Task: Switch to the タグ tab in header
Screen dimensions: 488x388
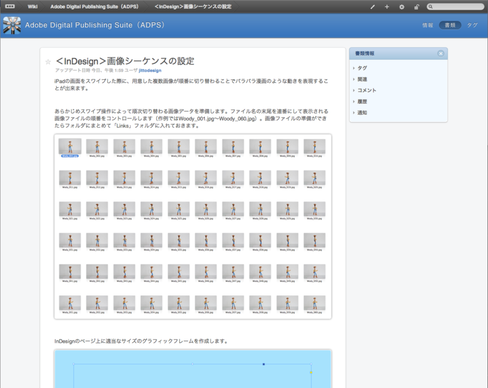Action: (x=472, y=25)
